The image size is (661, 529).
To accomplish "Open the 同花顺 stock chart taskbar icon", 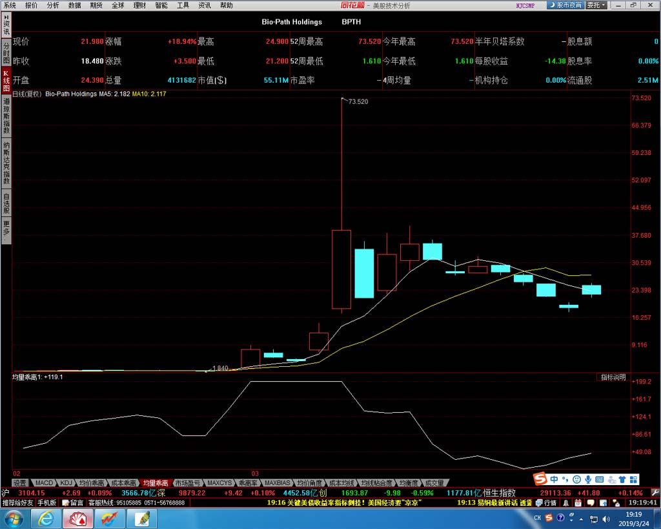I will [108, 519].
